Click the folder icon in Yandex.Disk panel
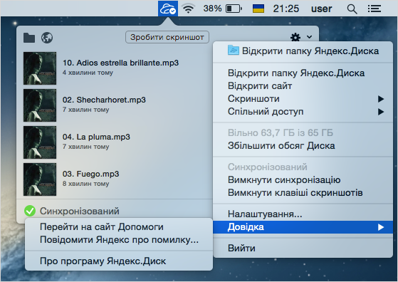This screenshot has width=398, height=282. 29,38
